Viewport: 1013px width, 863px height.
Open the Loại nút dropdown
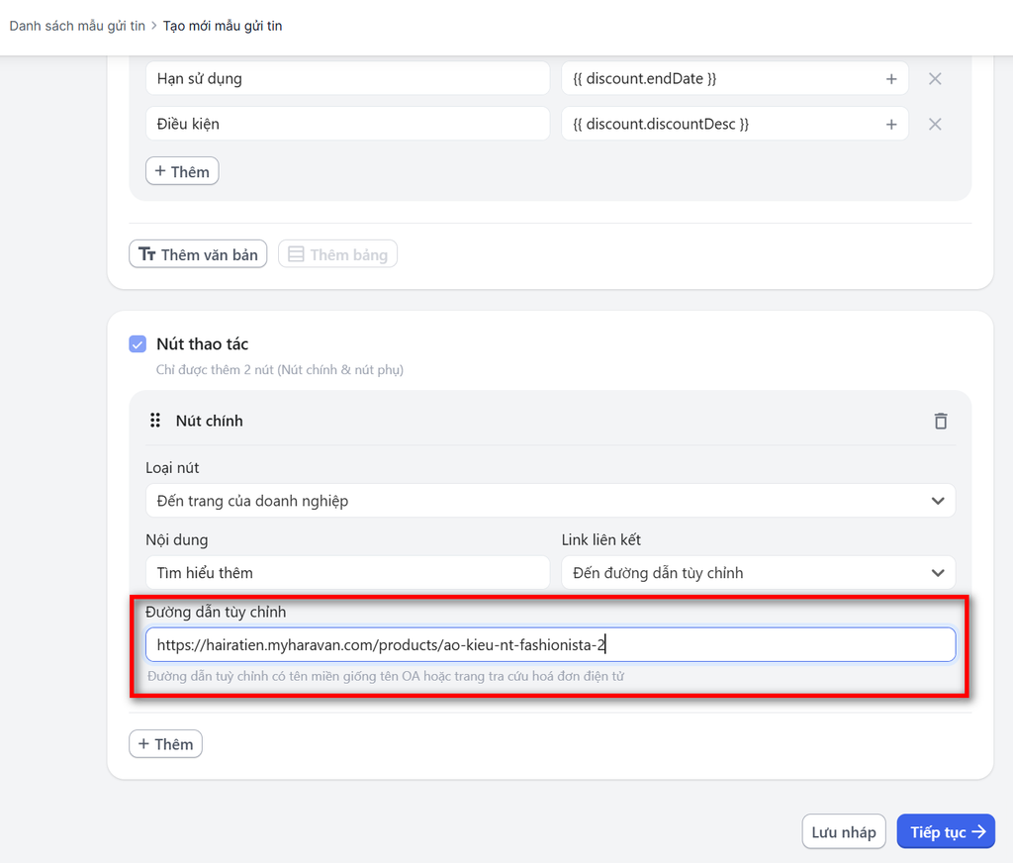550,501
